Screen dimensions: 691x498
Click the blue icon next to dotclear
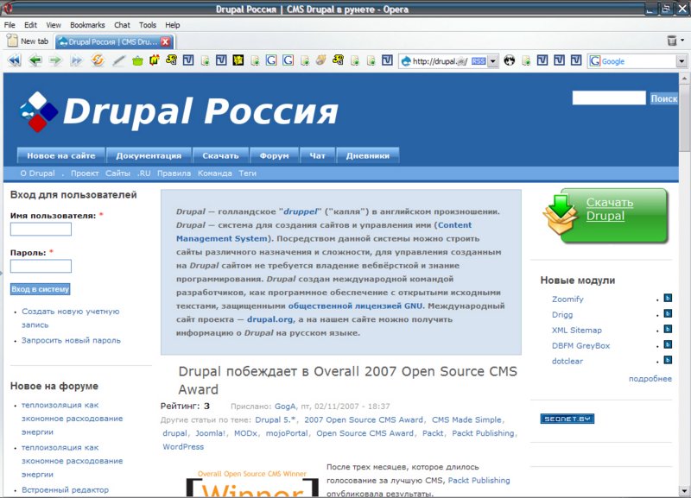(x=668, y=360)
